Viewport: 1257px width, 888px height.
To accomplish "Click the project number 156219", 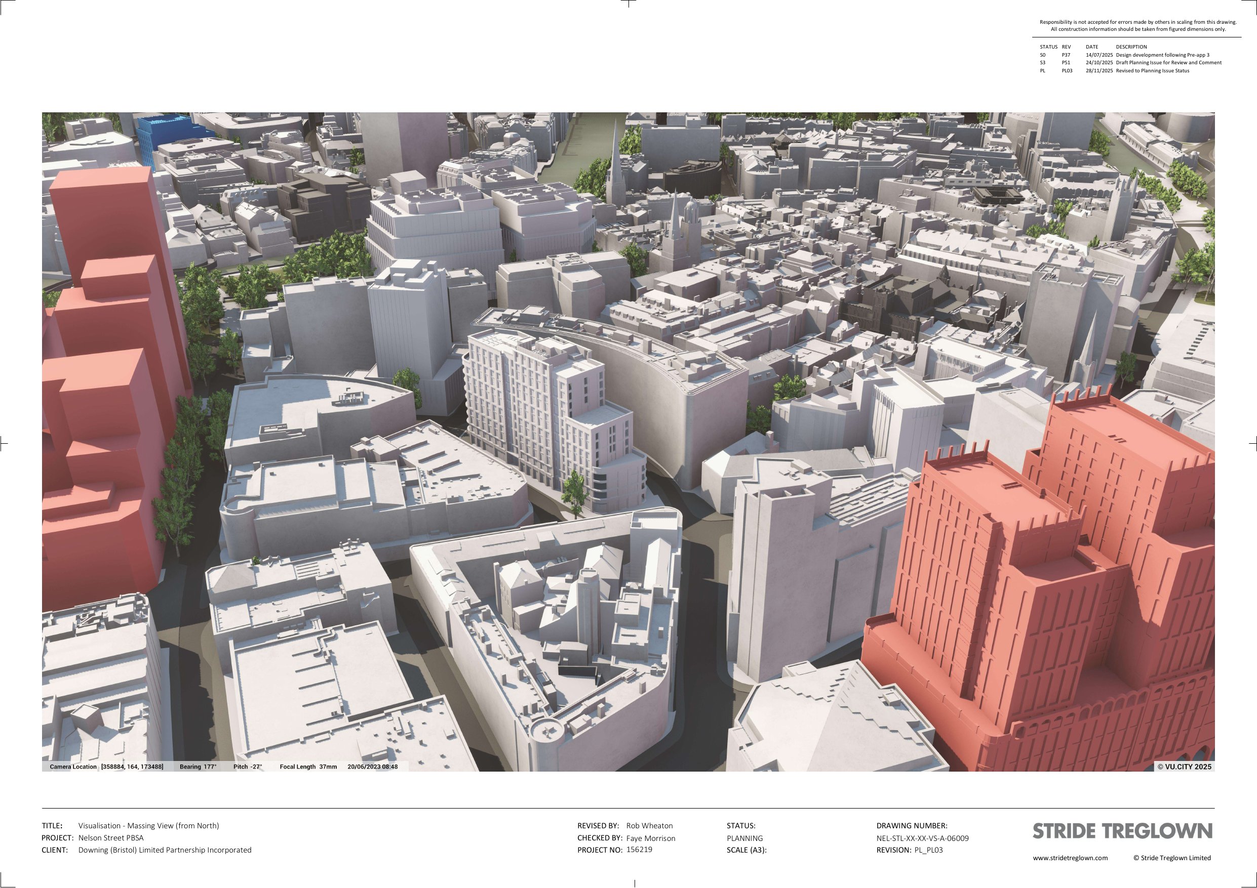I will pyautogui.click(x=639, y=850).
